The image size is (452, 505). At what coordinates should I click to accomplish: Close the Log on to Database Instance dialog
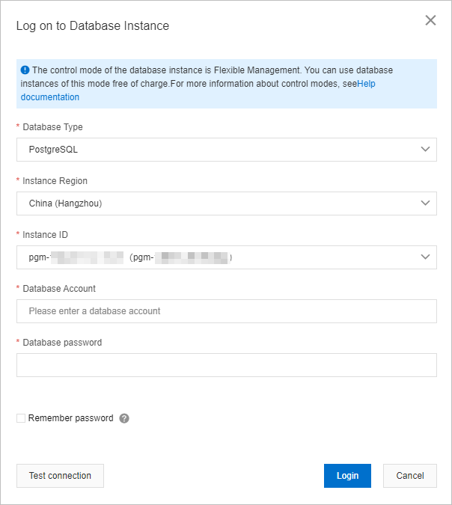pos(430,20)
